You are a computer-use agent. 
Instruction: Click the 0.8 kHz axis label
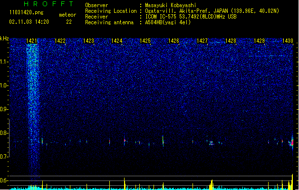(4, 133)
